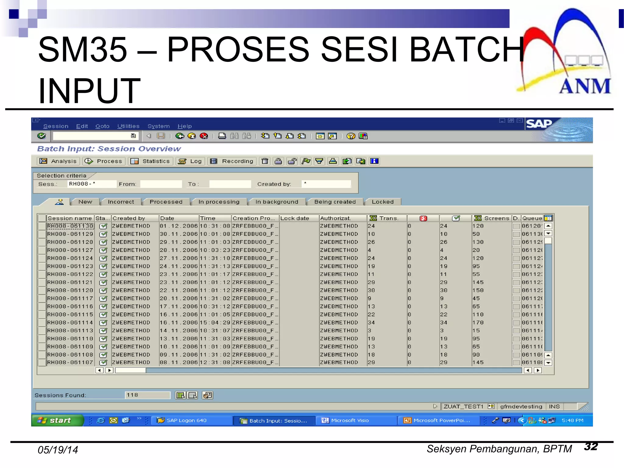Viewport: 624px width, 468px height.
Task: Open the Utilities menu
Action: click(128, 126)
